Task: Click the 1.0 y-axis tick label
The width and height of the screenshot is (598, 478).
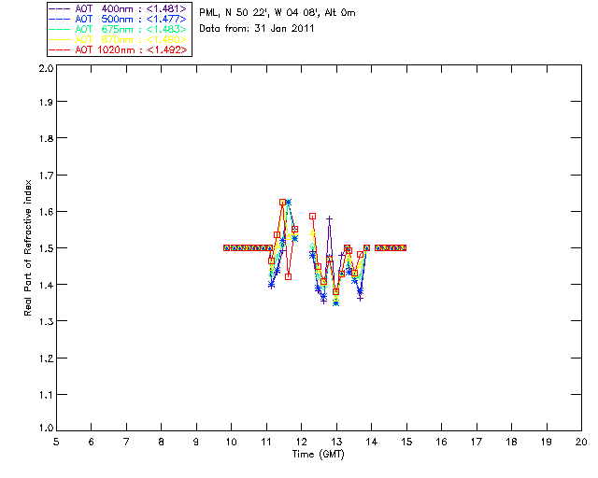Action: pos(46,428)
